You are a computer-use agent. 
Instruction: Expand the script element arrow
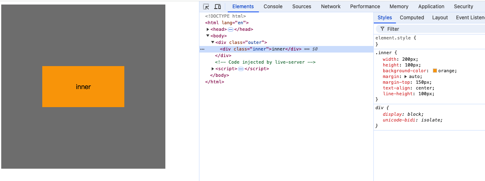click(x=213, y=69)
